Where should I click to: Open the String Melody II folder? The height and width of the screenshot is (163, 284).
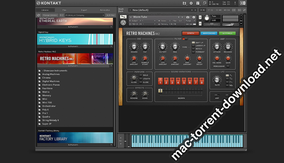coord(50,120)
